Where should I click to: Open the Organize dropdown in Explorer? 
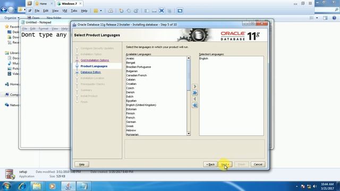[12, 18]
